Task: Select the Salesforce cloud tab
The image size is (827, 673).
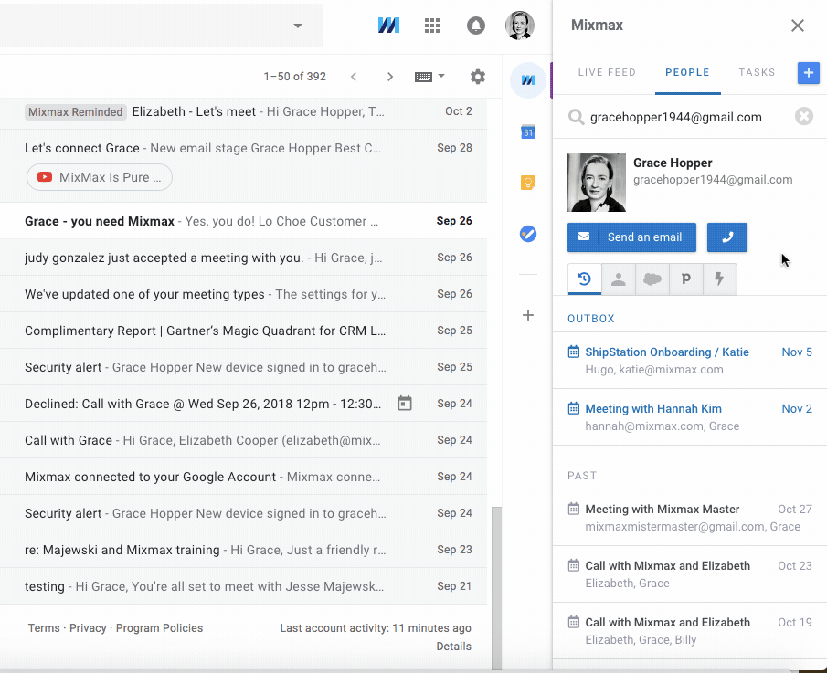Action: (652, 279)
